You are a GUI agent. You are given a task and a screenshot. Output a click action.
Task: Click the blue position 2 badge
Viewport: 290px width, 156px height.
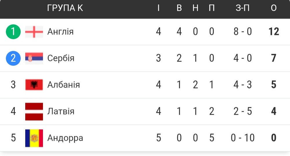coord(13,58)
